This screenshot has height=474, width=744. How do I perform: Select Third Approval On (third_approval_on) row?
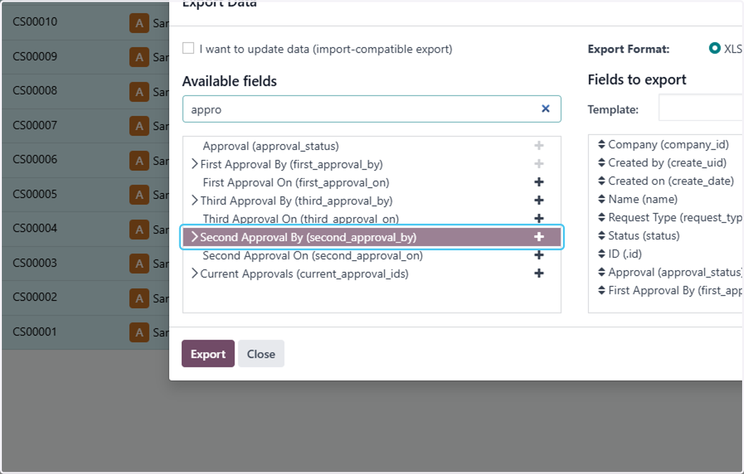point(372,219)
